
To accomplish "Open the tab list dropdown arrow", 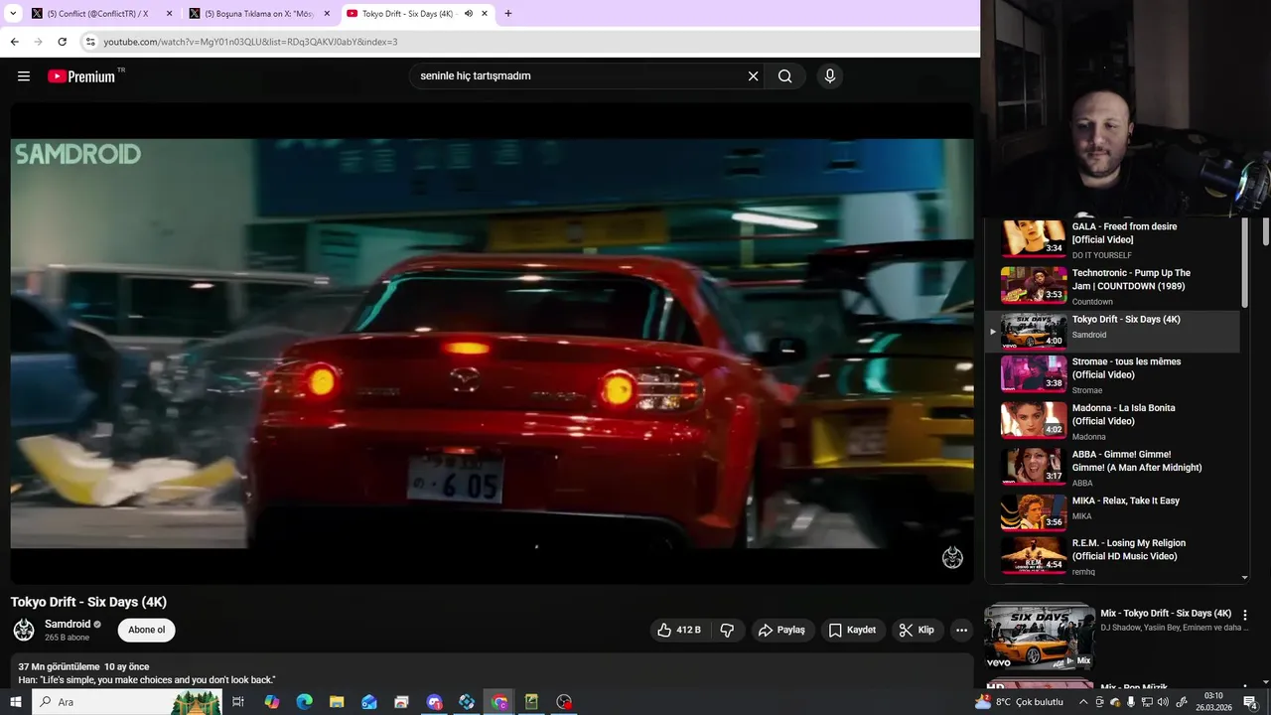I will [13, 14].
